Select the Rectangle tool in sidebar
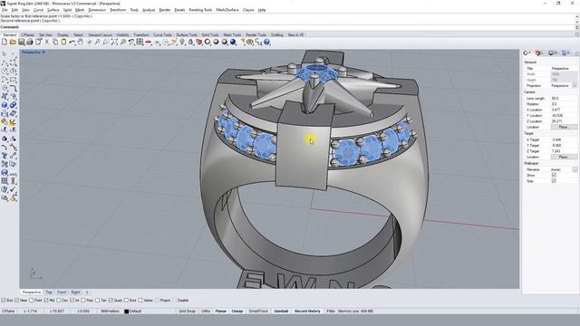The image size is (580, 326). click(14, 80)
